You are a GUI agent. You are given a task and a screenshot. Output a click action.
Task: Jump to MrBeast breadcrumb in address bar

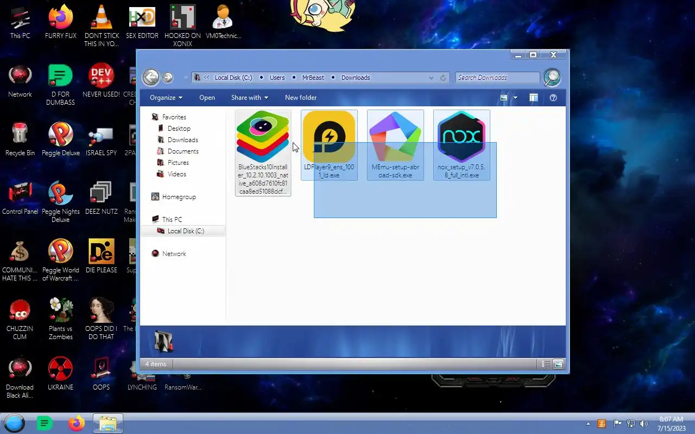[x=313, y=78]
